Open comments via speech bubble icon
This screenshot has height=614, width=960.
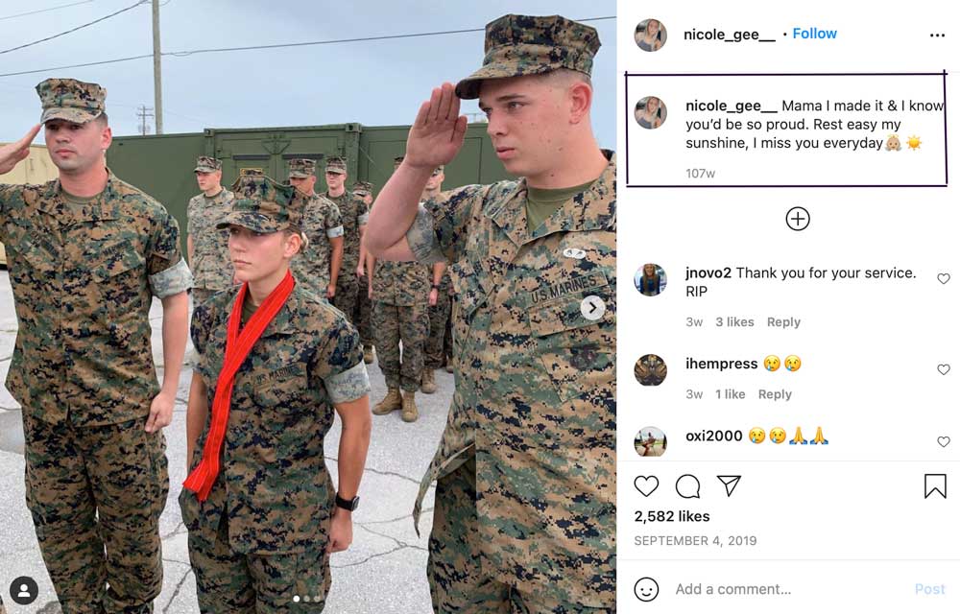tap(687, 486)
